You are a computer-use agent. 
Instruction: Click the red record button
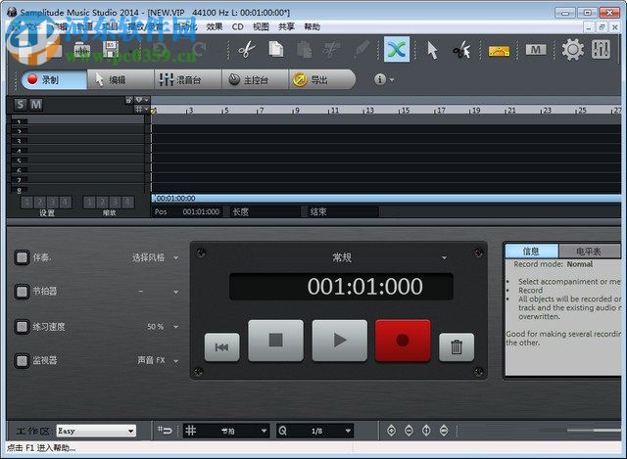pyautogui.click(x=403, y=341)
